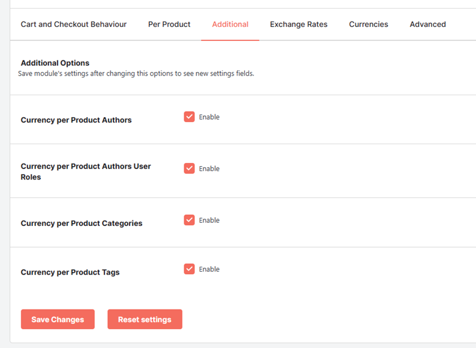Viewport: 476px width, 348px height.
Task: Go to the Exchange Rates tab
Action: (298, 24)
